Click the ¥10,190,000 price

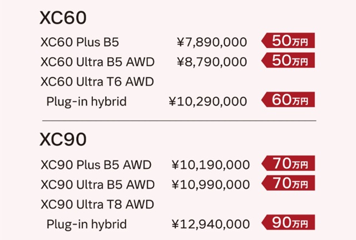(x=211, y=165)
